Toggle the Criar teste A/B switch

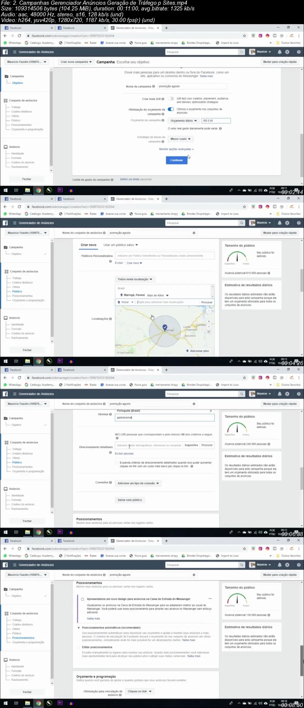171,98
